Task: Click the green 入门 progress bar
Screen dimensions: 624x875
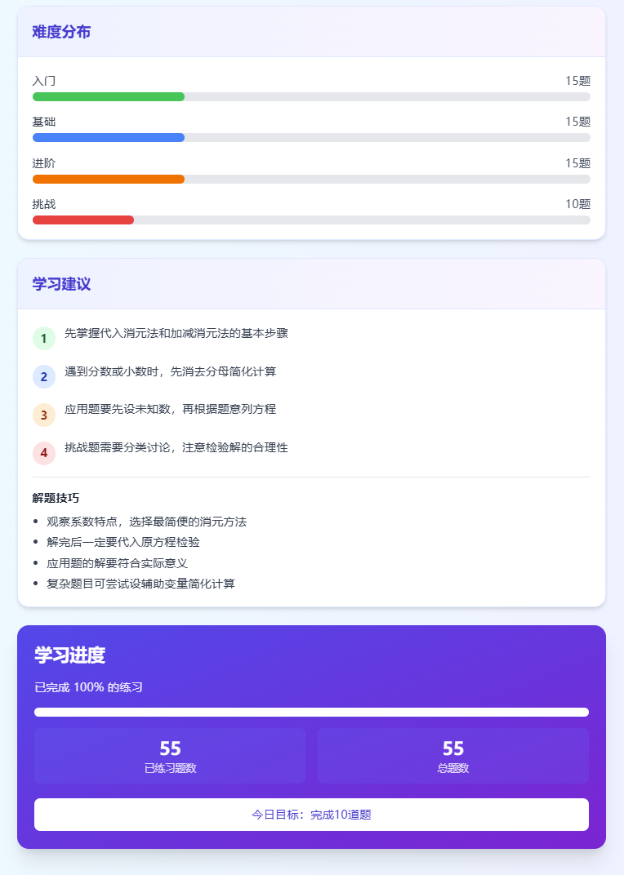Action: pyautogui.click(x=106, y=96)
